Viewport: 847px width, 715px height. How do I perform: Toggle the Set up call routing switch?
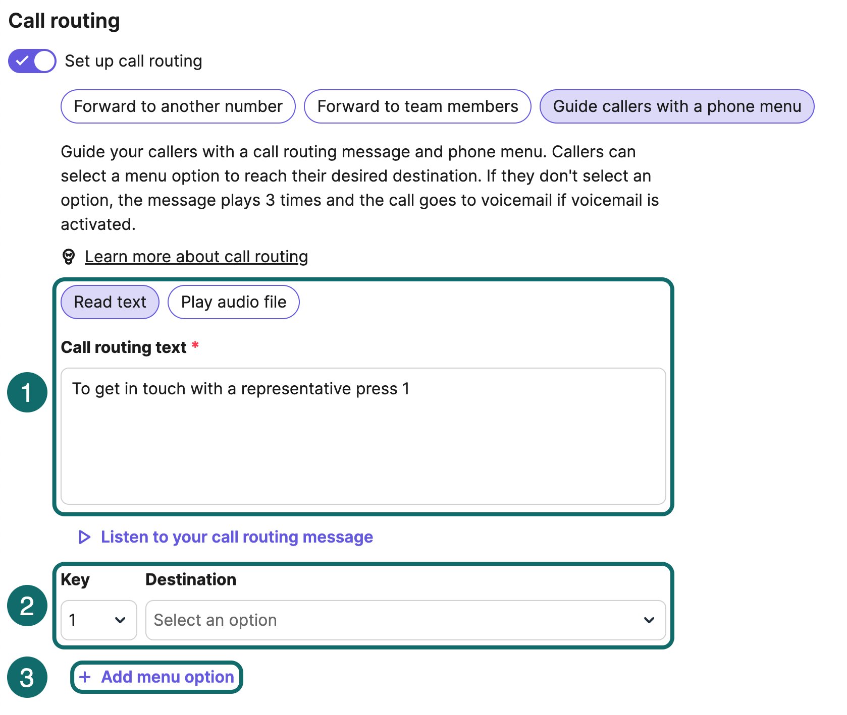pos(32,61)
